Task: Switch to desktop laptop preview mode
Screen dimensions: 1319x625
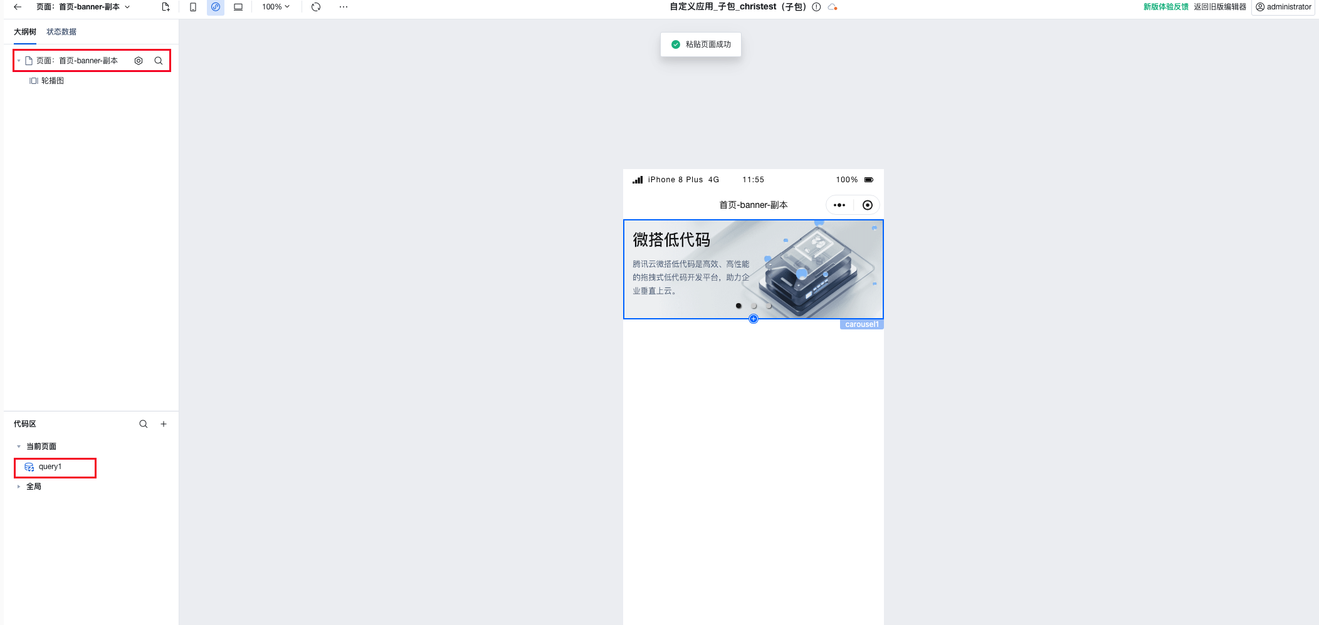Action: [x=238, y=7]
